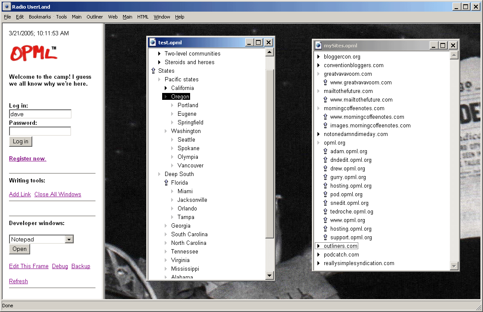
Task: Expand Two-level communities heading
Action: pos(160,54)
